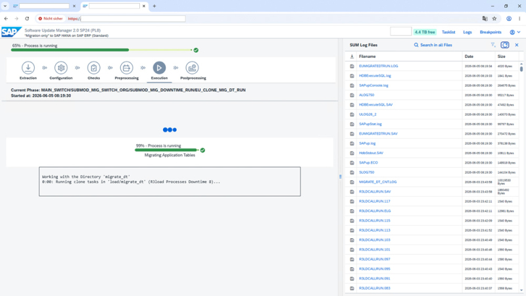
Task: Click the SAP logo
Action: 11,32
